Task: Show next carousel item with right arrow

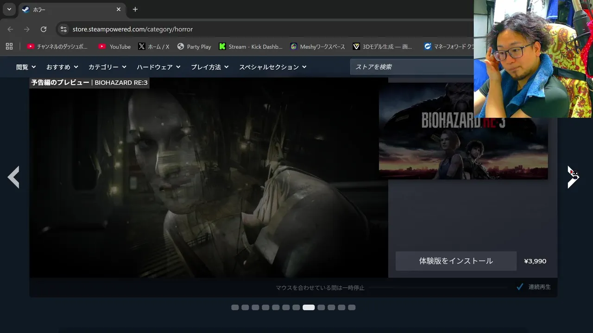Action: 574,177
